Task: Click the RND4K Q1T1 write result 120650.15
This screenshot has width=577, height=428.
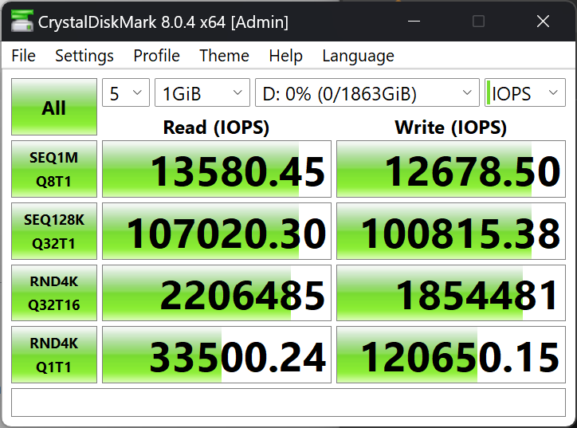Action: 451,353
